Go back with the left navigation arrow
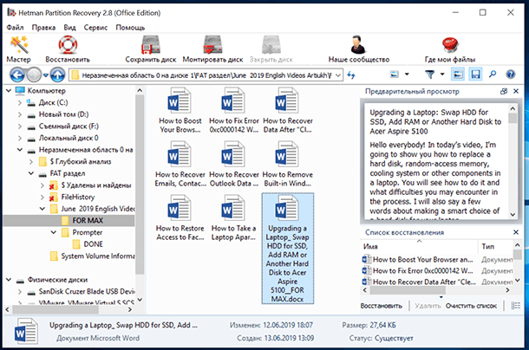This screenshot has width=529, height=350. coord(17,75)
